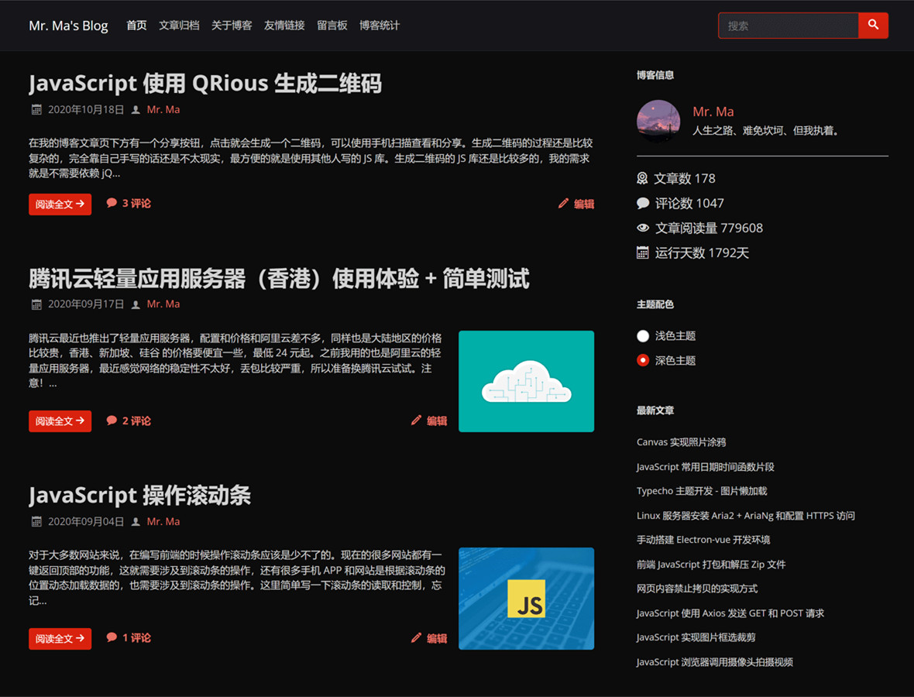914x697 pixels.
Task: Click Mr. Ma's round avatar image
Action: [658, 122]
